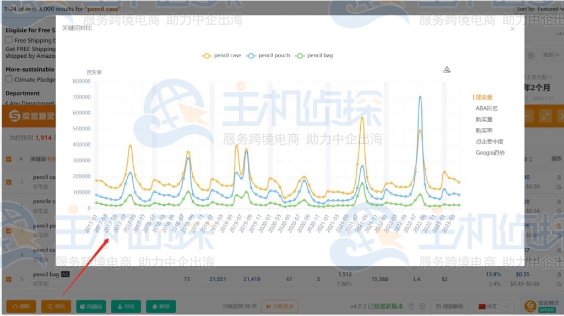Open the 中文 language dropdown
Screen dimensions: 564x316
[493, 306]
